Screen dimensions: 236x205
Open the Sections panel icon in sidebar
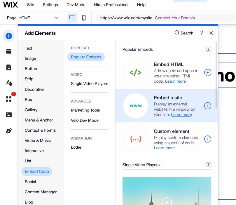tap(9, 52)
